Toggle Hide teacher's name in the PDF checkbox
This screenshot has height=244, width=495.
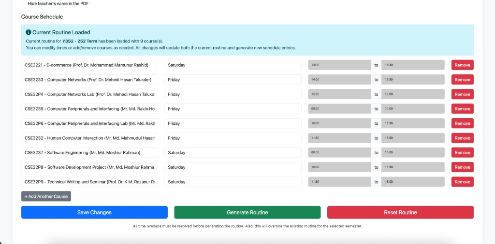coord(24,4)
